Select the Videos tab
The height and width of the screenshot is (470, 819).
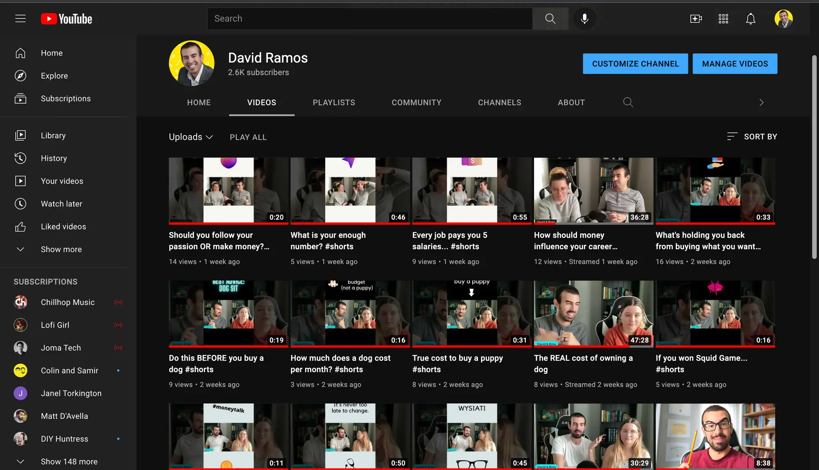[x=262, y=102]
